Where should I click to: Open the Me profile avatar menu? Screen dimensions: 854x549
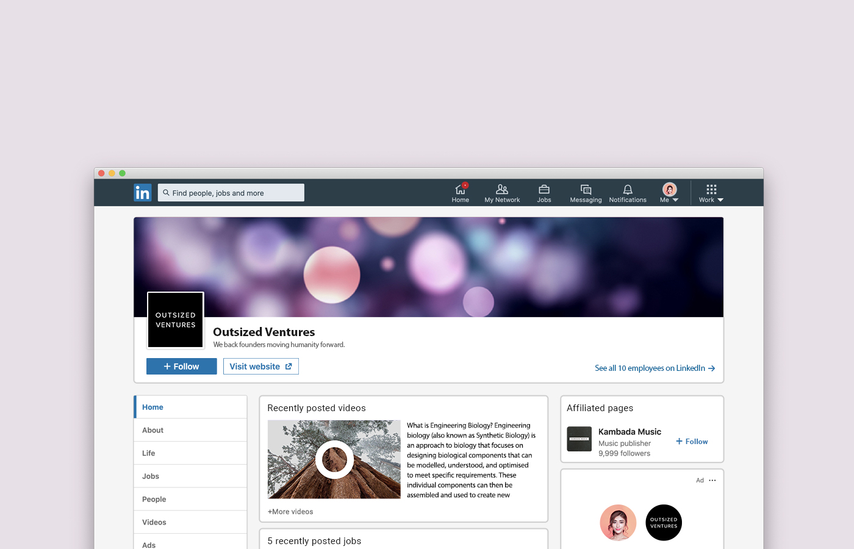(x=669, y=193)
